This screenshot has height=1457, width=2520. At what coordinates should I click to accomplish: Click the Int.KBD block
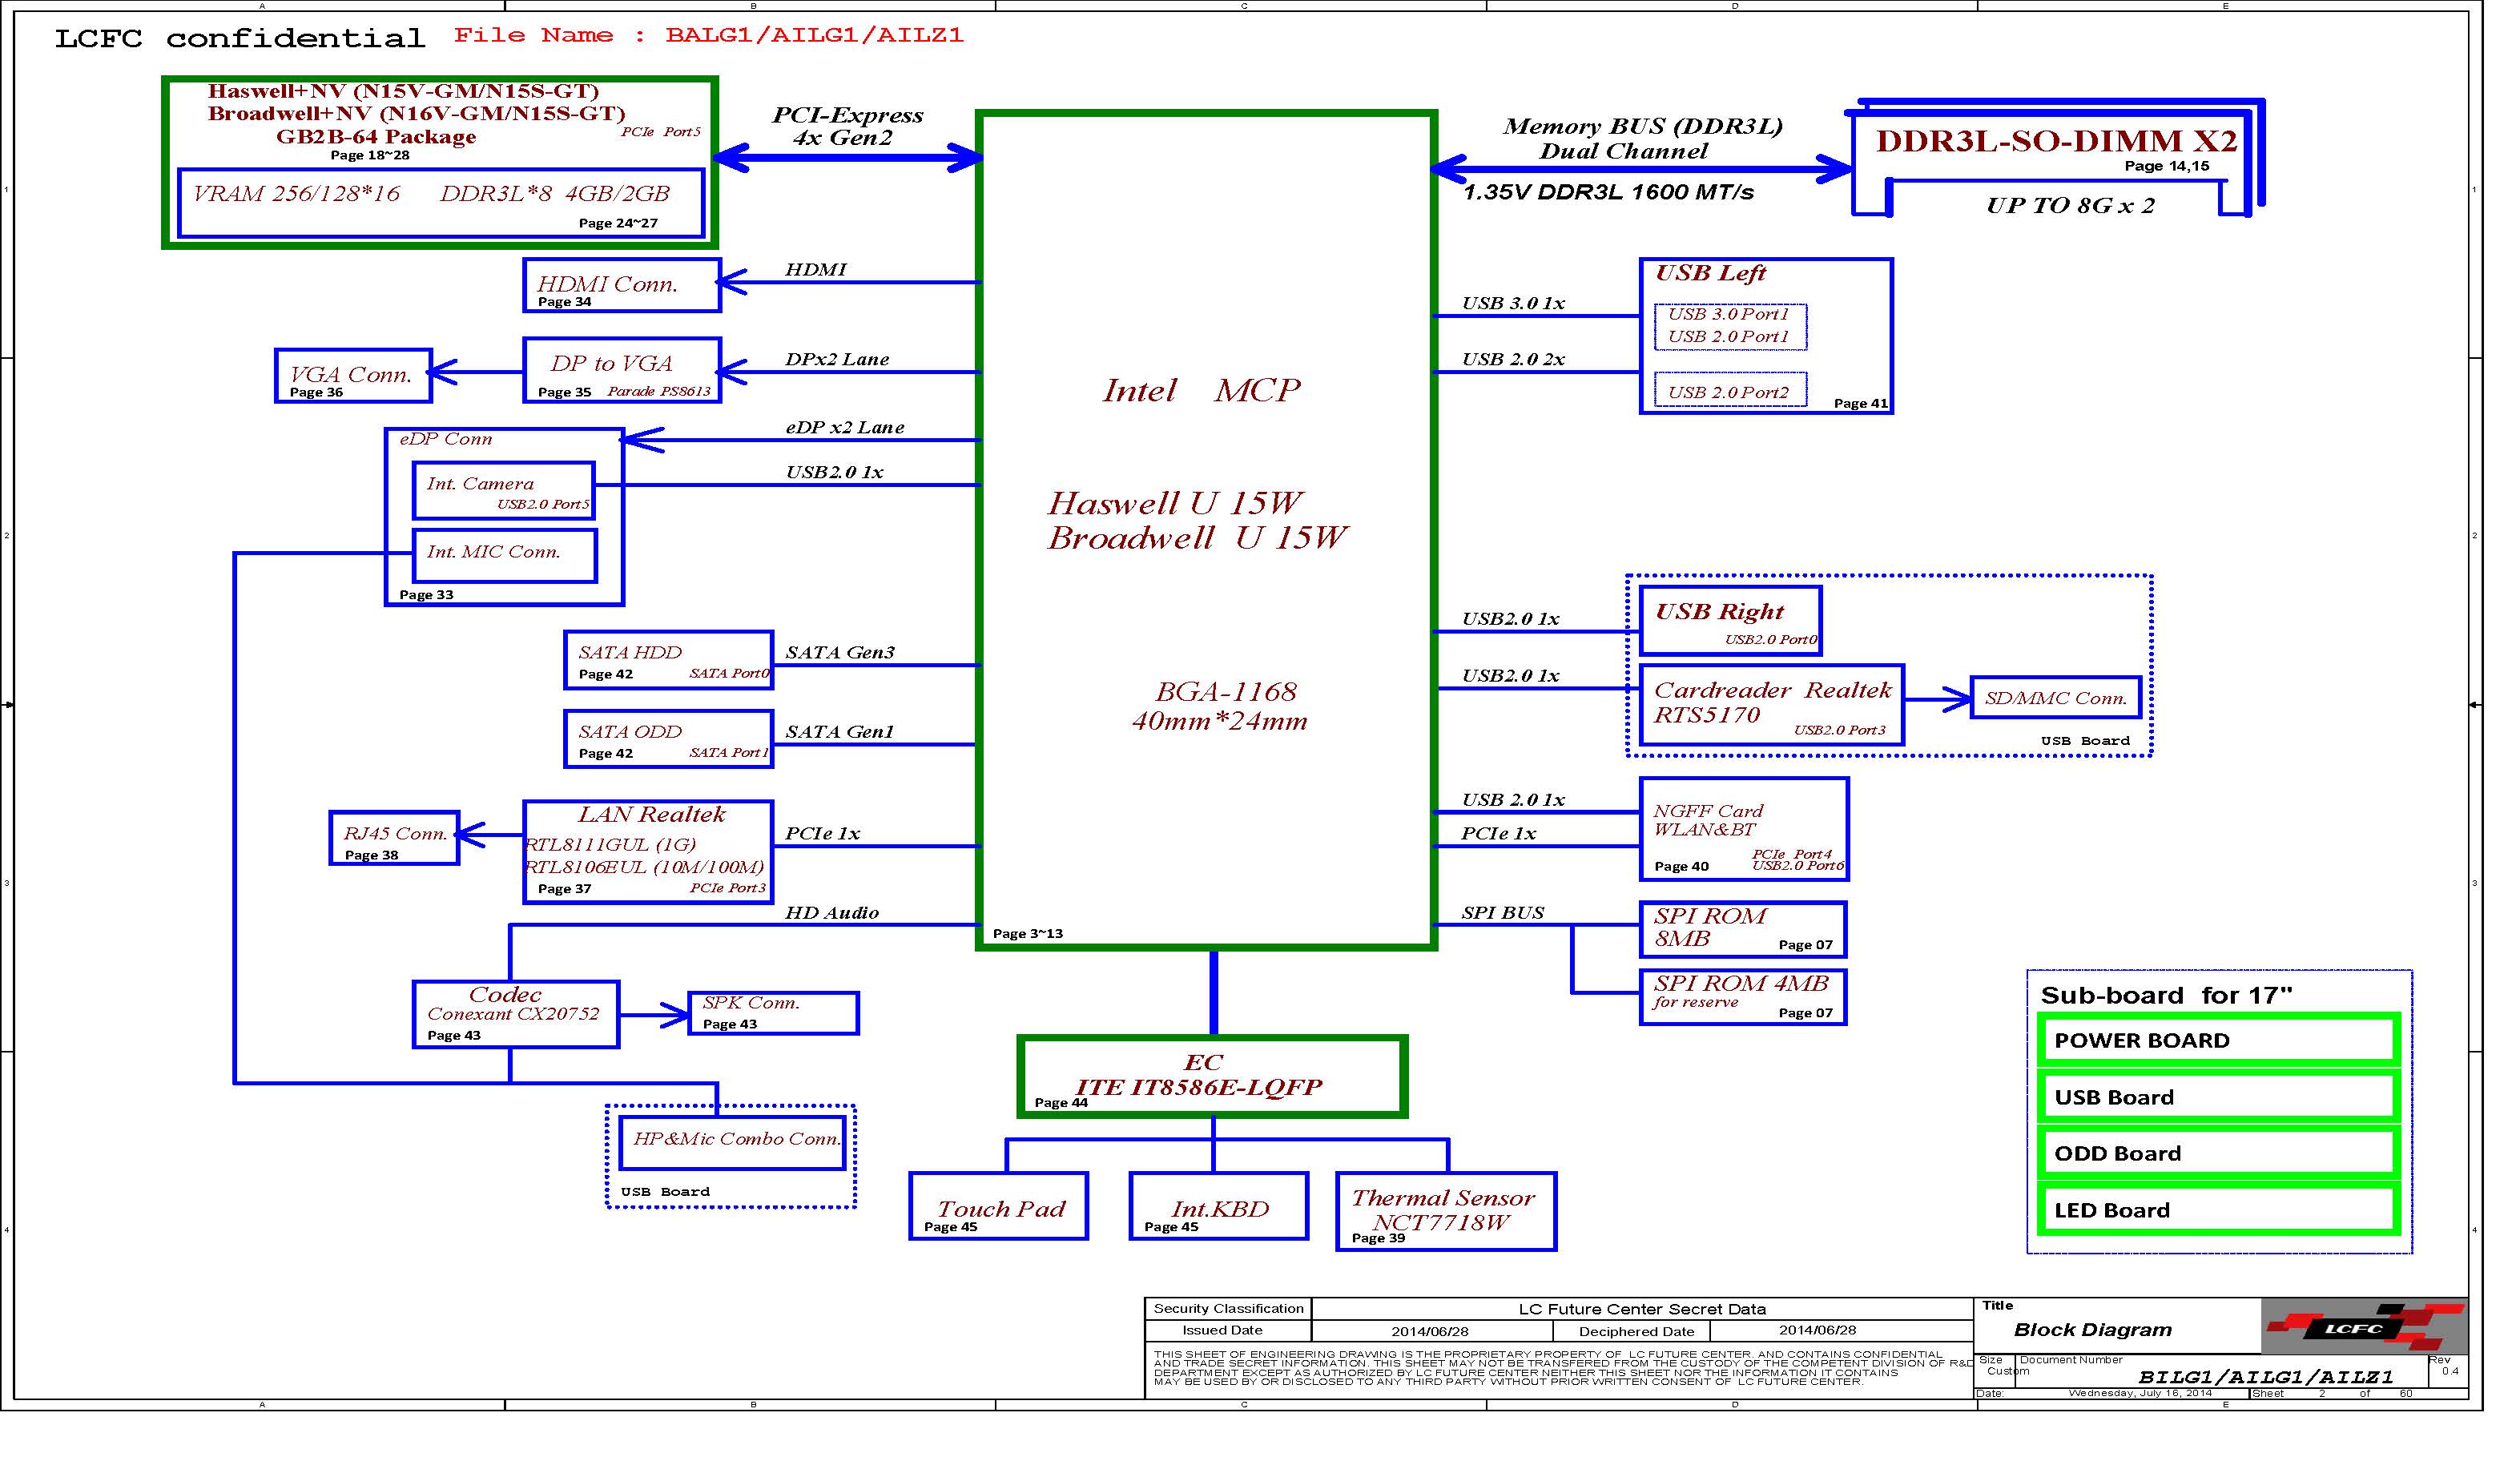[x=1219, y=1206]
